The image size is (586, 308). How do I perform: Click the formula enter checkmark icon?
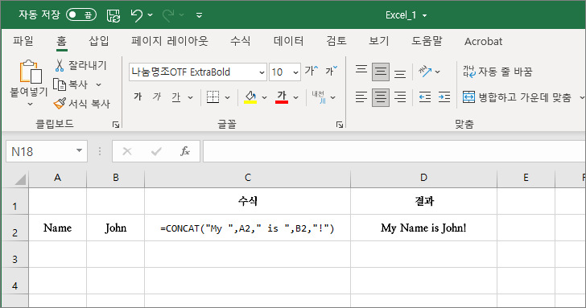click(x=156, y=151)
